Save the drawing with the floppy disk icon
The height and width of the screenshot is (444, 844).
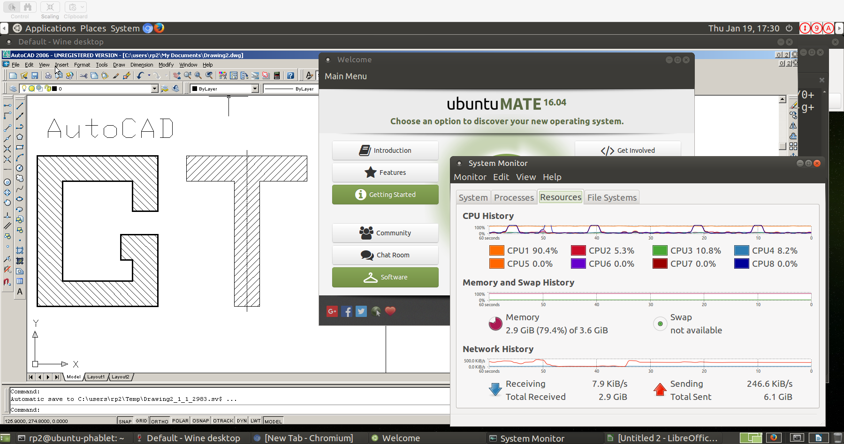pyautogui.click(x=34, y=75)
